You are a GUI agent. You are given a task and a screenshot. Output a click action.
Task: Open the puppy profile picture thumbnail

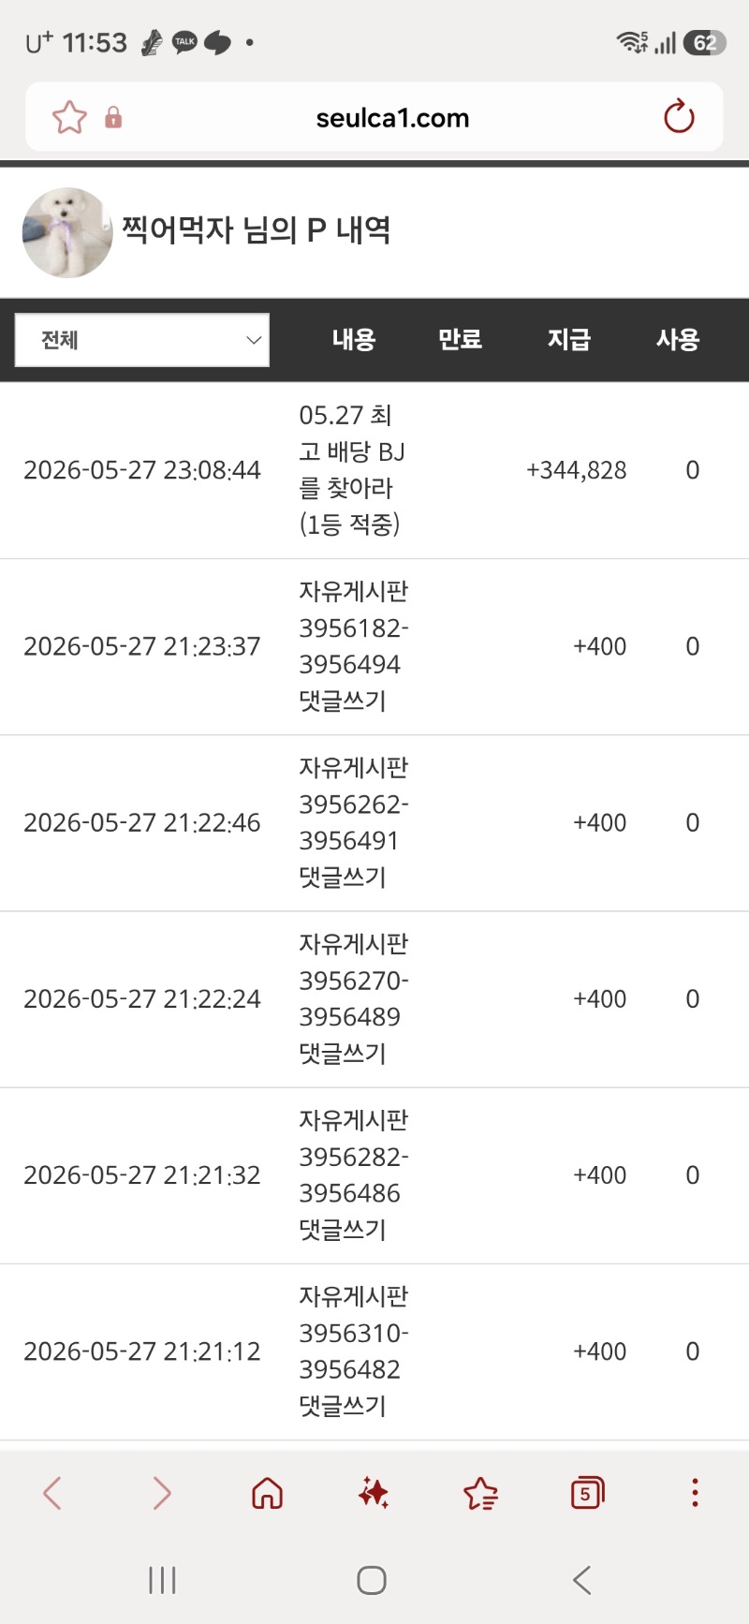tap(67, 232)
